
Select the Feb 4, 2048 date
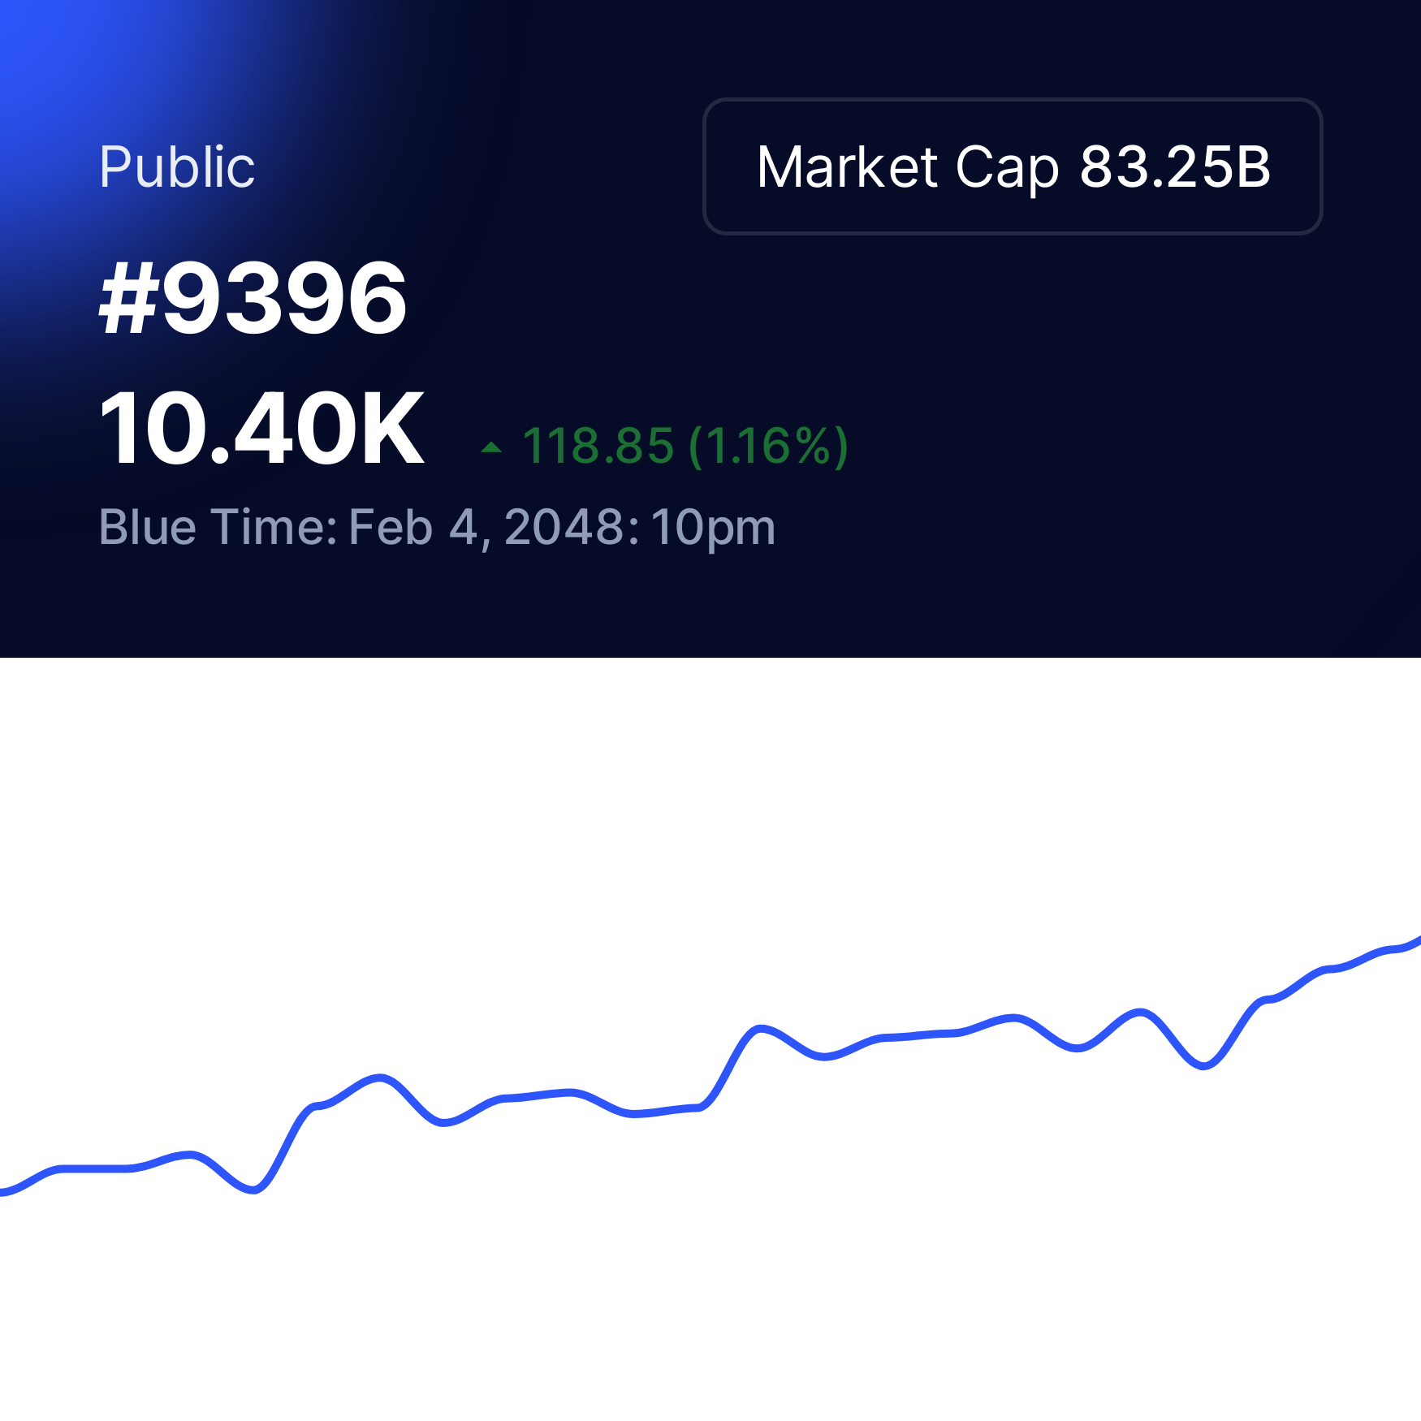pyautogui.click(x=494, y=528)
